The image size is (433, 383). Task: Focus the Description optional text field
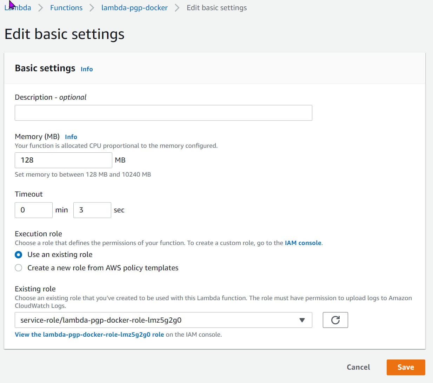click(164, 113)
